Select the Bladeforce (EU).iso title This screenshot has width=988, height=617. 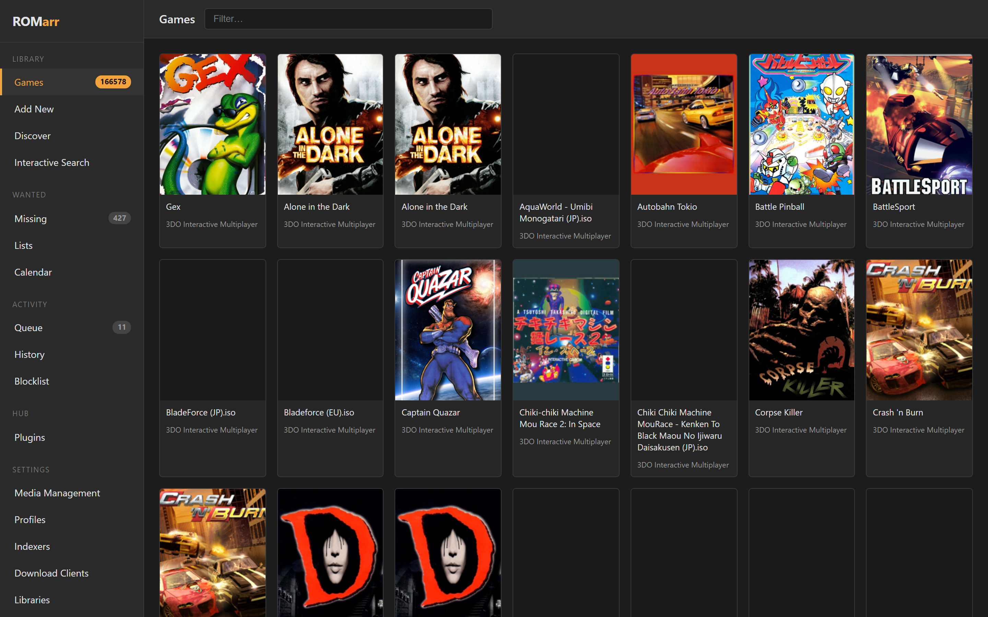(319, 413)
